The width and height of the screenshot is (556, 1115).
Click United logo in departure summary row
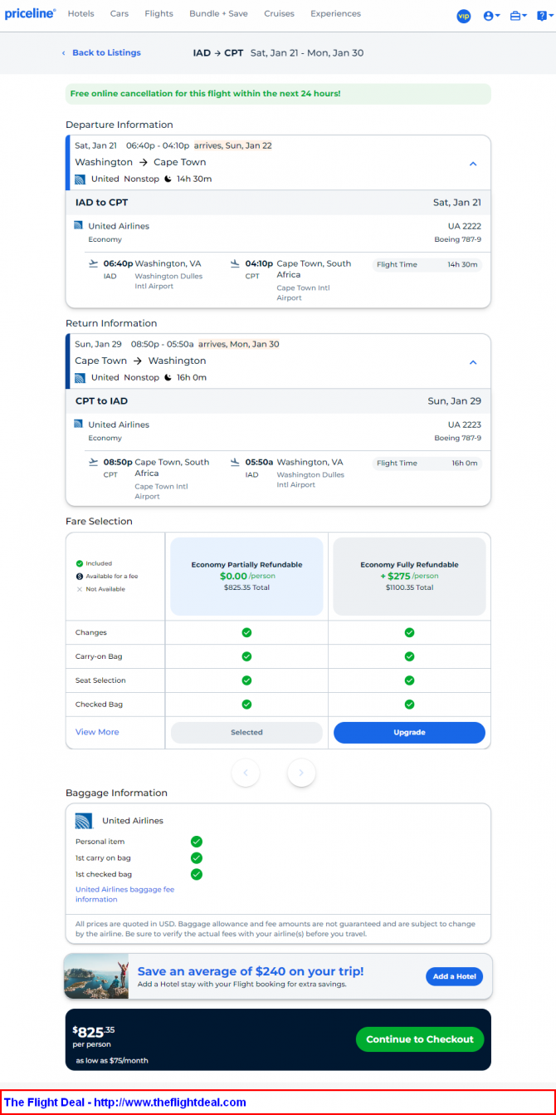(x=80, y=179)
